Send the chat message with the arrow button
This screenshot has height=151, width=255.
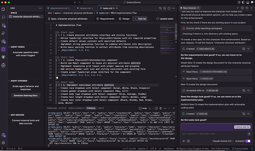[249, 134]
